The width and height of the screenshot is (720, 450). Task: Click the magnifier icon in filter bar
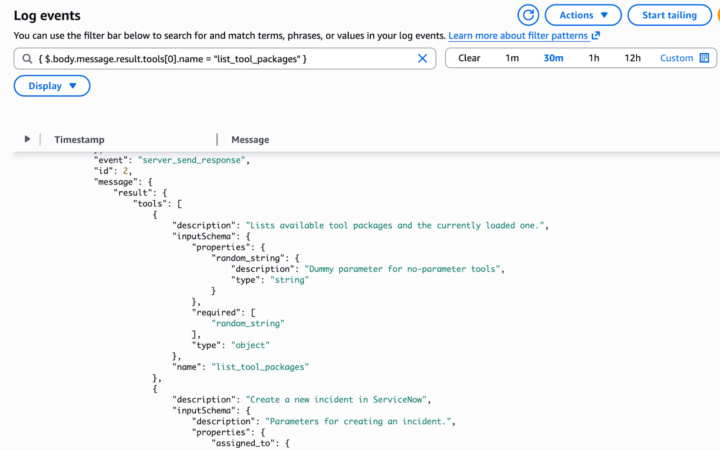point(27,59)
